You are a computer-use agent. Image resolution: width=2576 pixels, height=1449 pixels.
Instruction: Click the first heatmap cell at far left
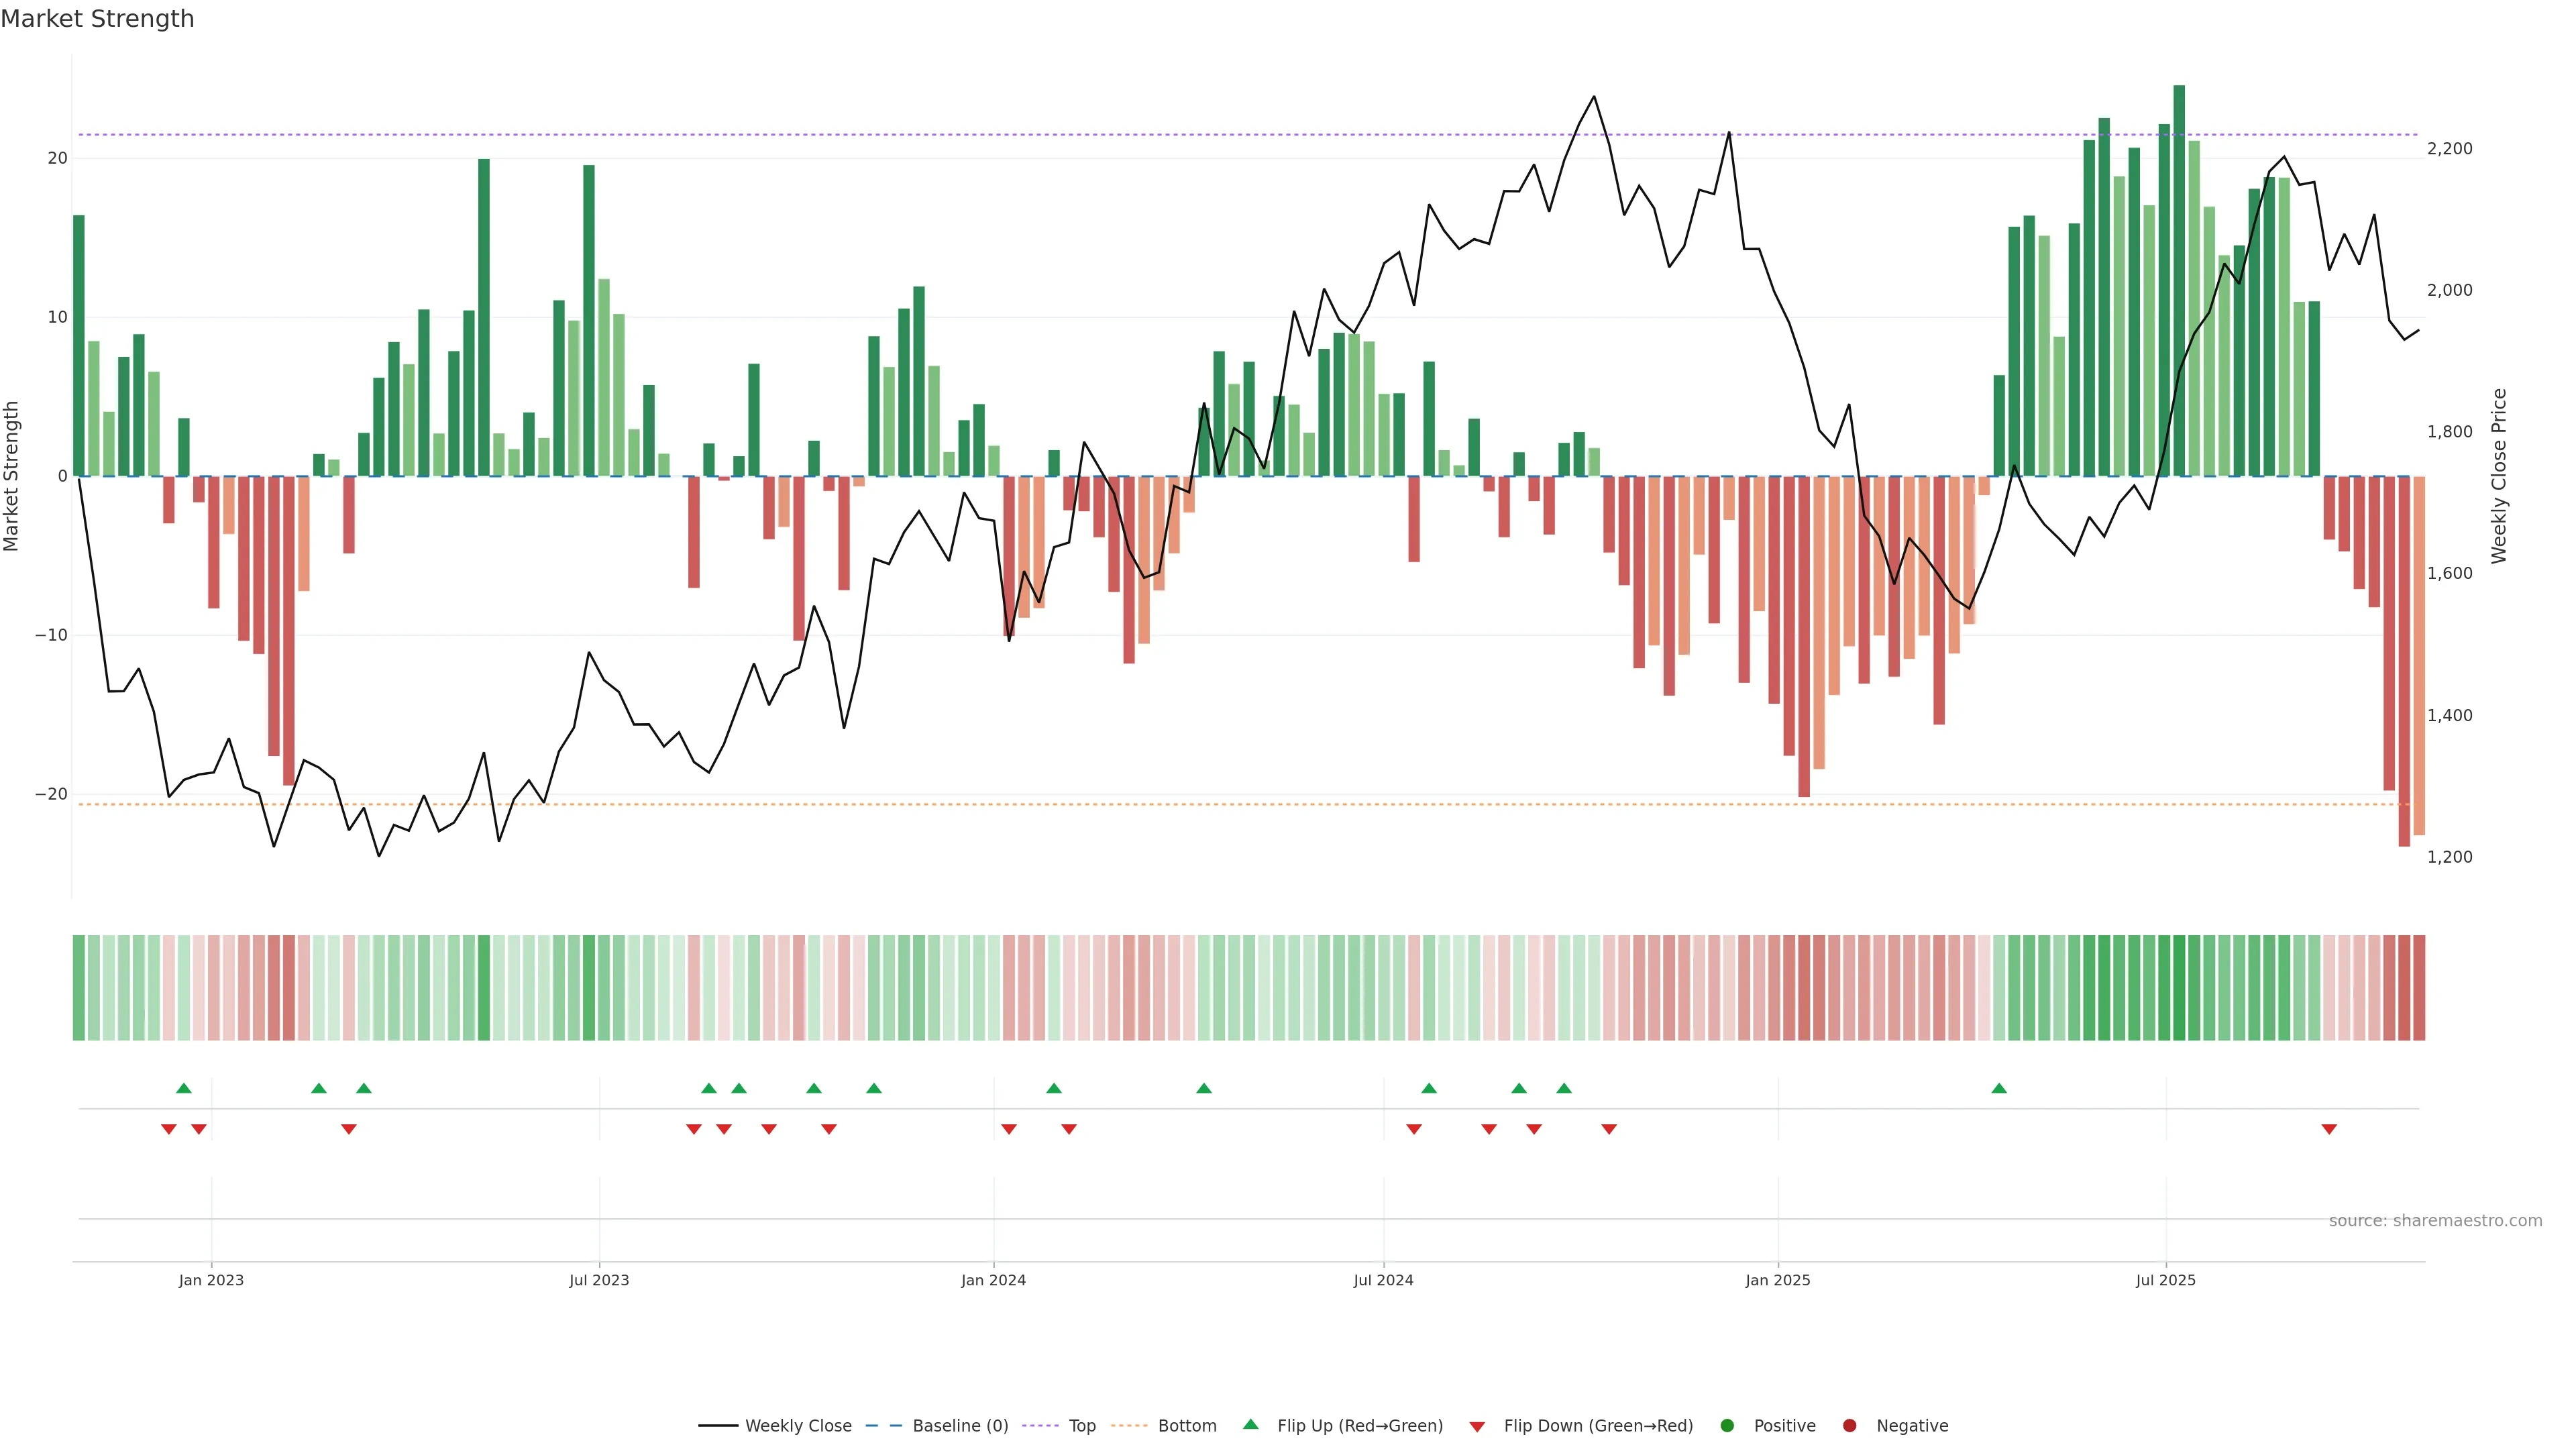(79, 988)
